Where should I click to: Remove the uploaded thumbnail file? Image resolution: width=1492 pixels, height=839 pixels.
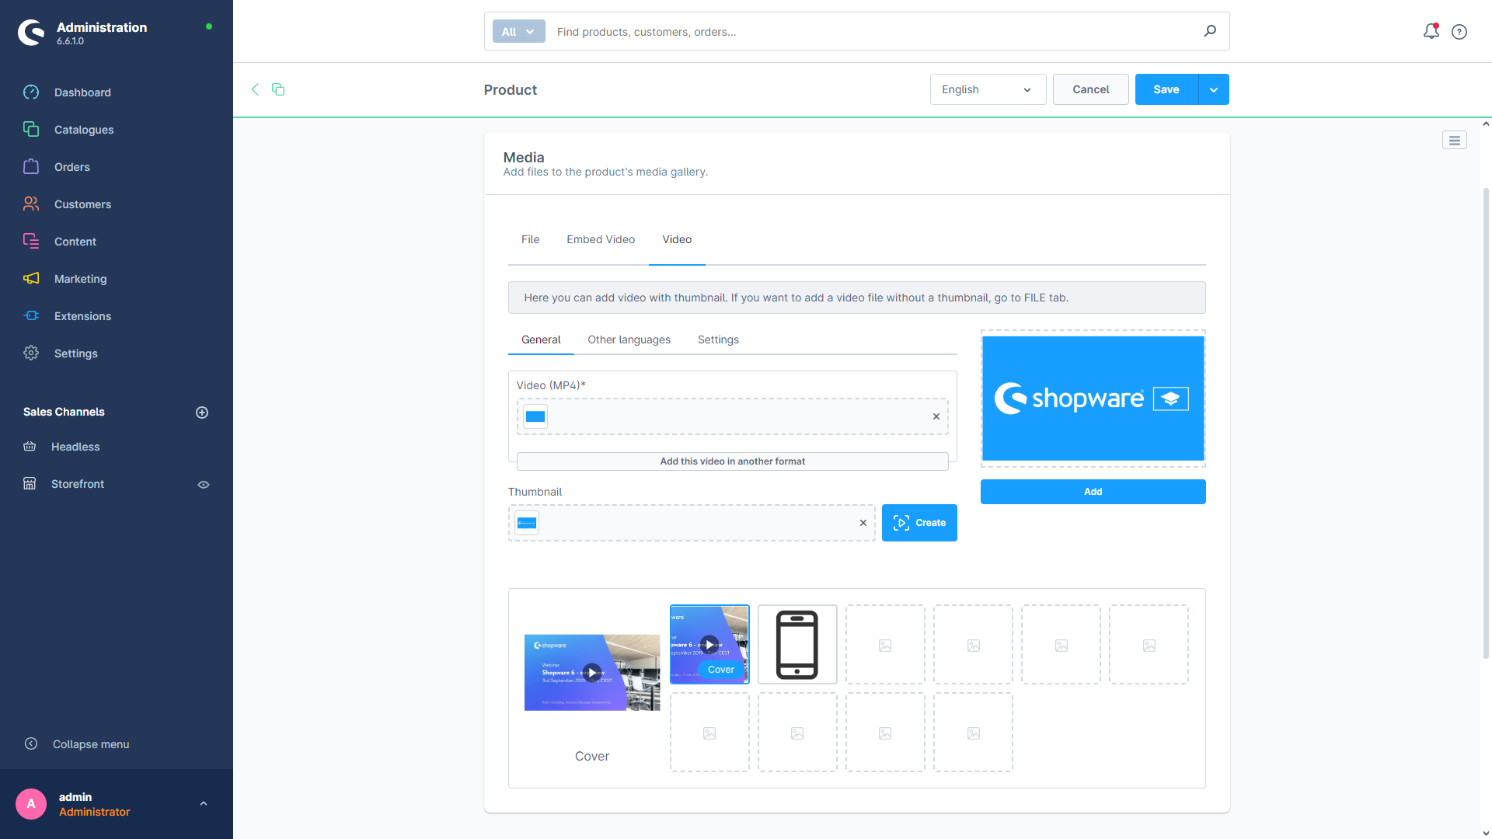tap(863, 523)
